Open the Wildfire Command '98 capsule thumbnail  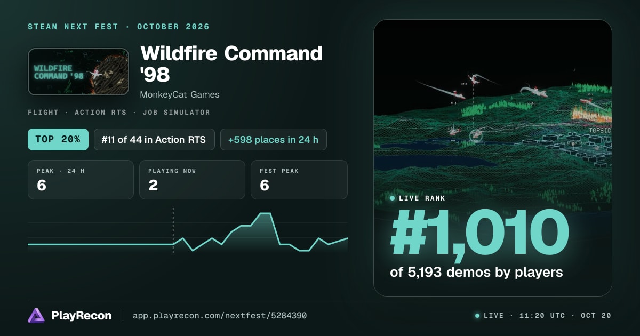78,72
